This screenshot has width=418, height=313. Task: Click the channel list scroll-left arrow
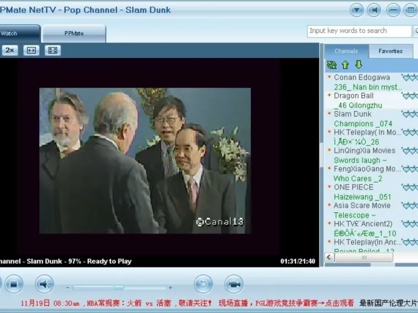coord(329,257)
